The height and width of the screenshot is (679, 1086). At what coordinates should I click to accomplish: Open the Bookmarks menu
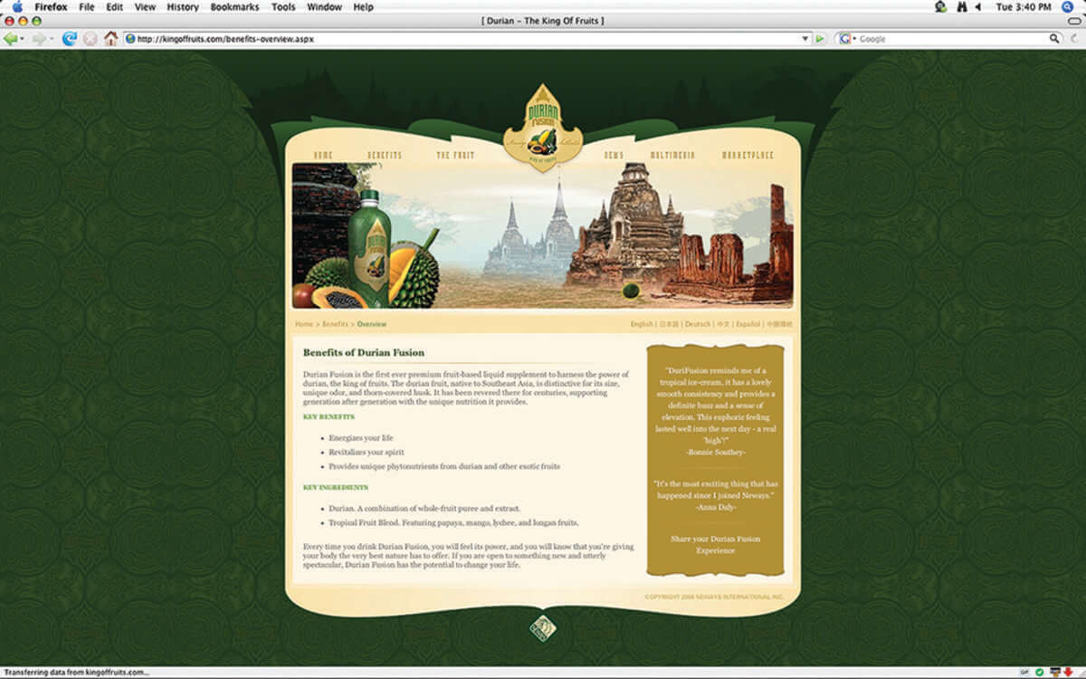click(x=234, y=6)
